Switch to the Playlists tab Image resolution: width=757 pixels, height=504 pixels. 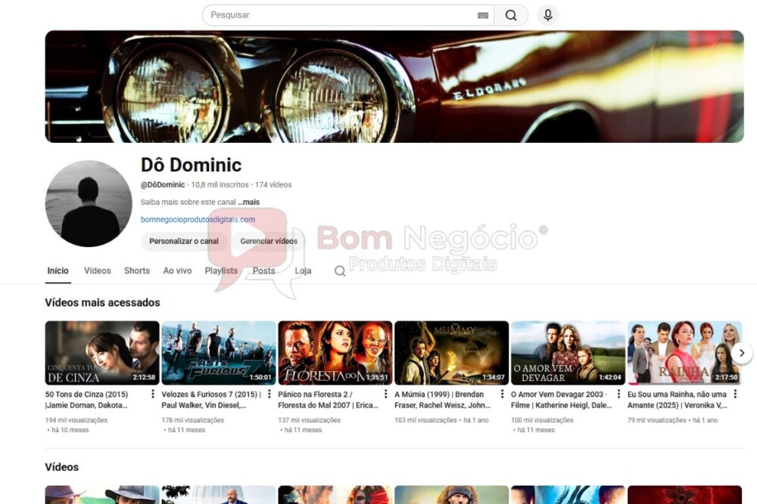coord(221,270)
